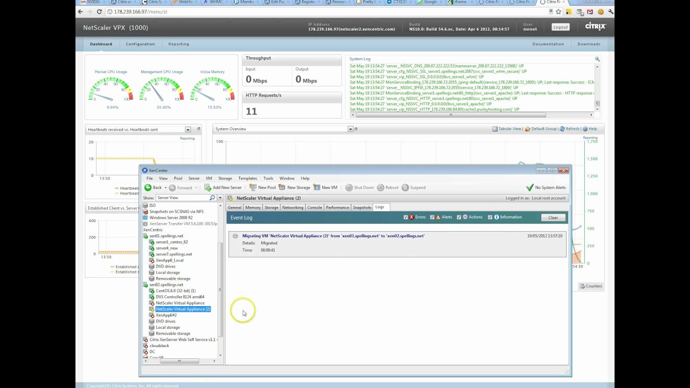Click the Shut Down VM icon
Viewport: 690px width, 388px height.
click(349, 188)
